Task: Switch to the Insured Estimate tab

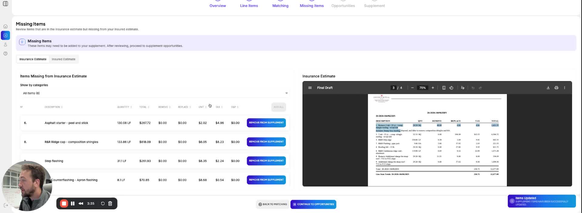Action: click(63, 59)
